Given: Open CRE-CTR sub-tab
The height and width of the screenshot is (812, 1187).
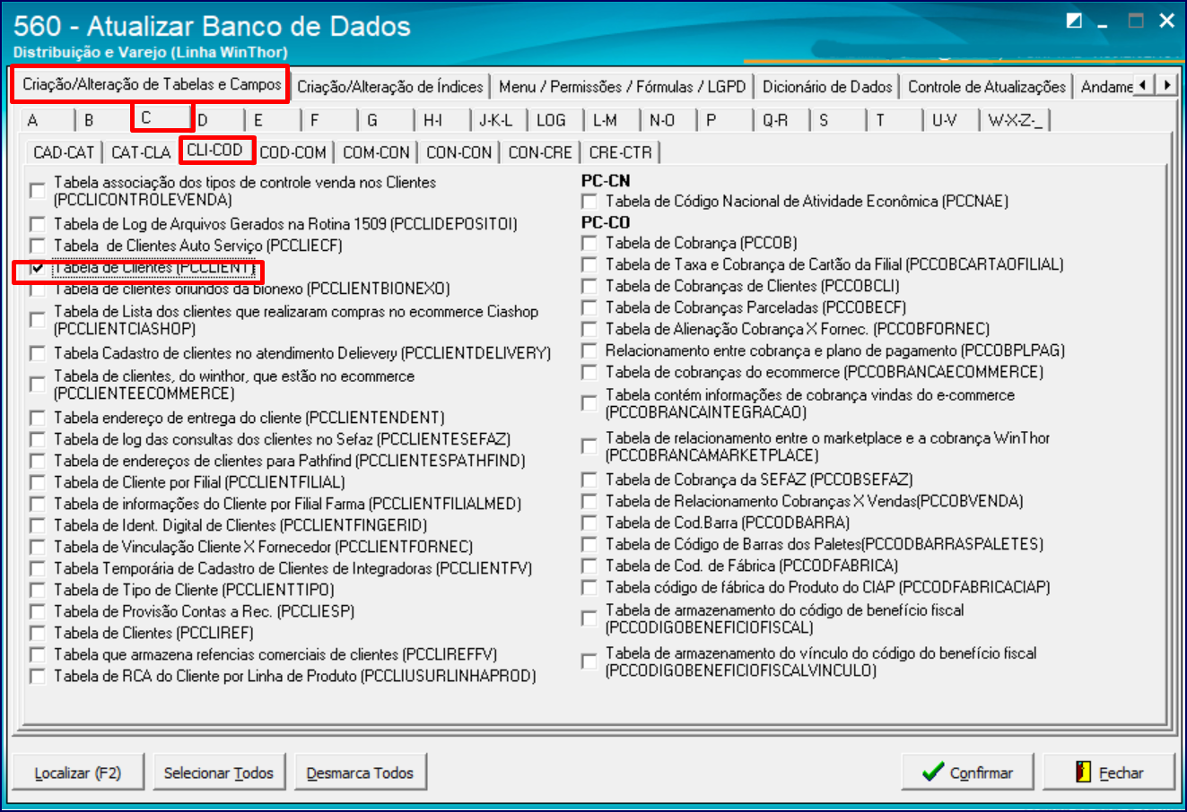Looking at the screenshot, I should pyautogui.click(x=621, y=152).
